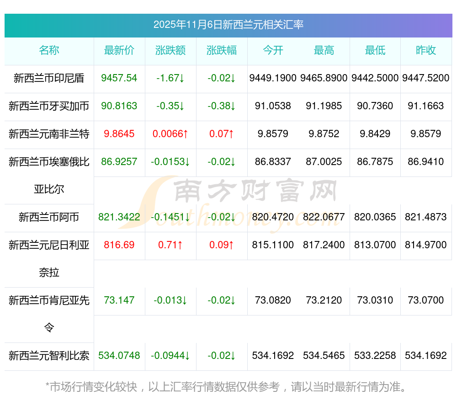Select the 新西兰币牙买加币 currency pair

(49, 106)
